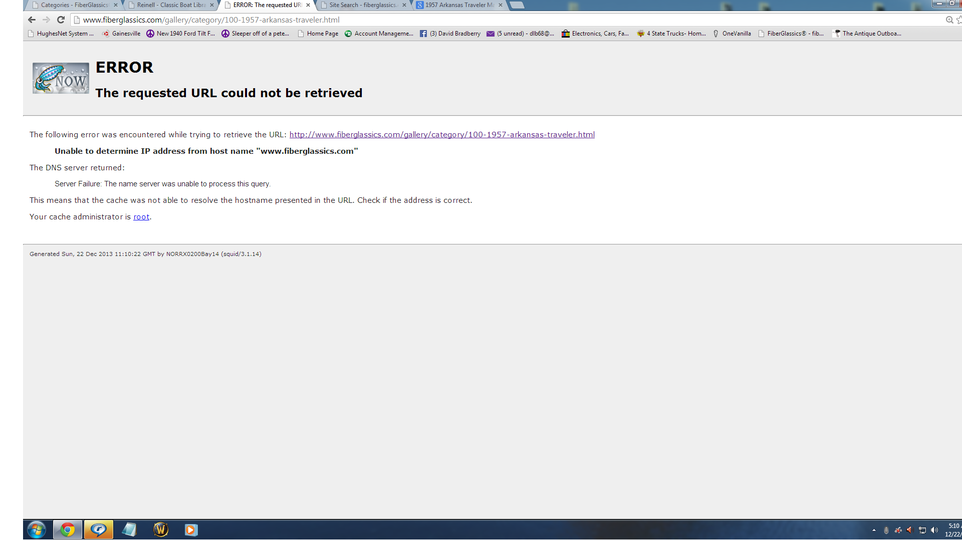The height and width of the screenshot is (541, 962).
Task: Click the browser back navigation arrow
Action: pyautogui.click(x=31, y=20)
